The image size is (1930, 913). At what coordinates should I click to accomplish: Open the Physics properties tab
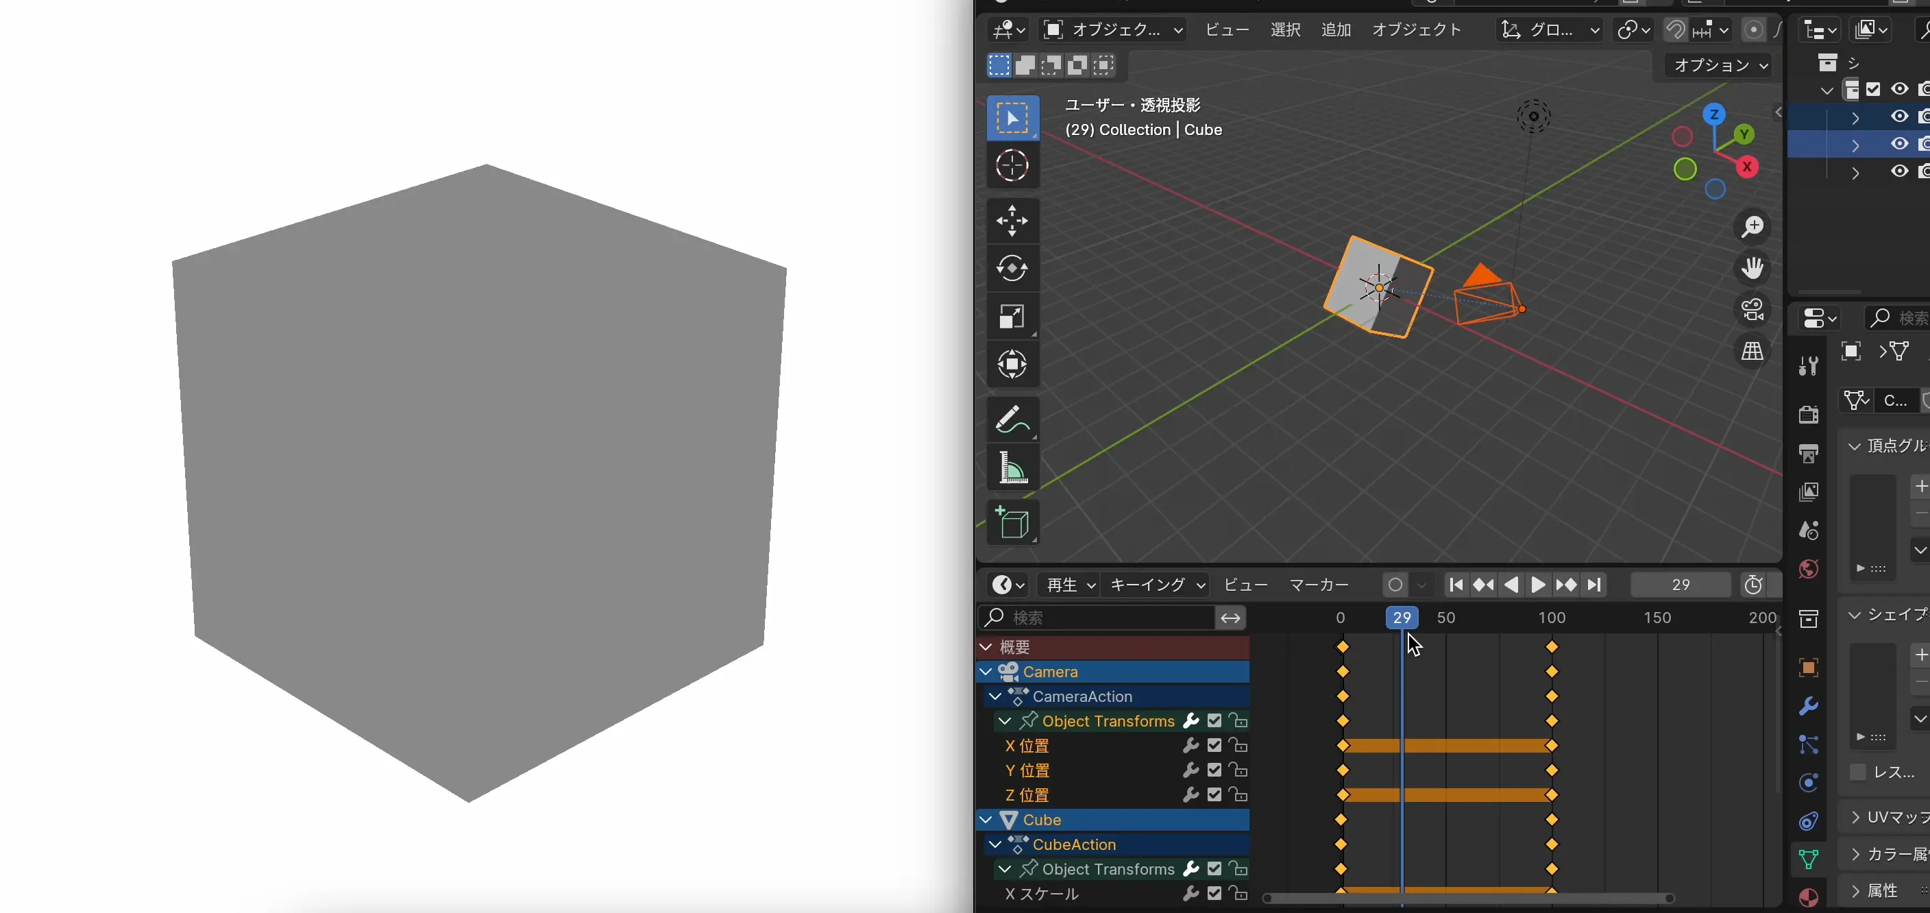click(1809, 783)
